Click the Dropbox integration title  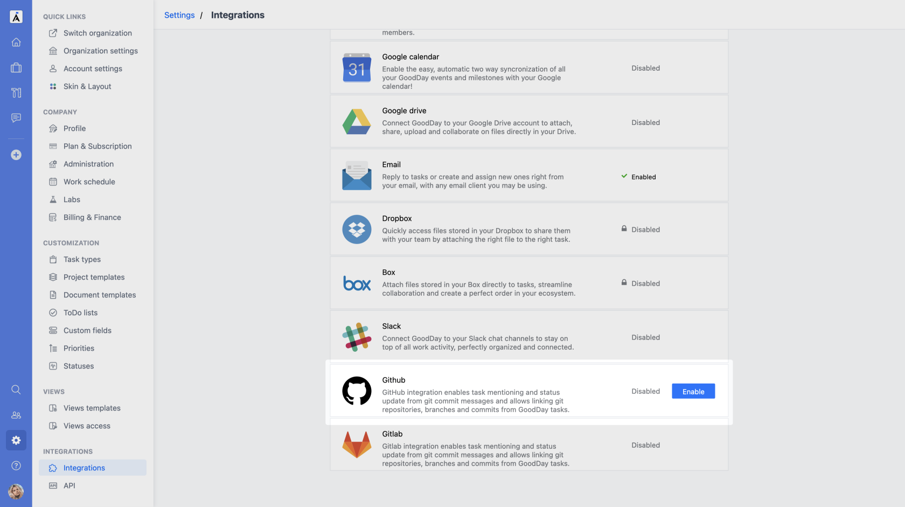[x=397, y=218]
